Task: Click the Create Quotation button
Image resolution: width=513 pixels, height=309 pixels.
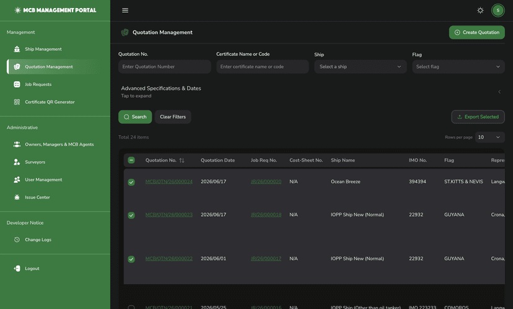Action: pyautogui.click(x=476, y=32)
